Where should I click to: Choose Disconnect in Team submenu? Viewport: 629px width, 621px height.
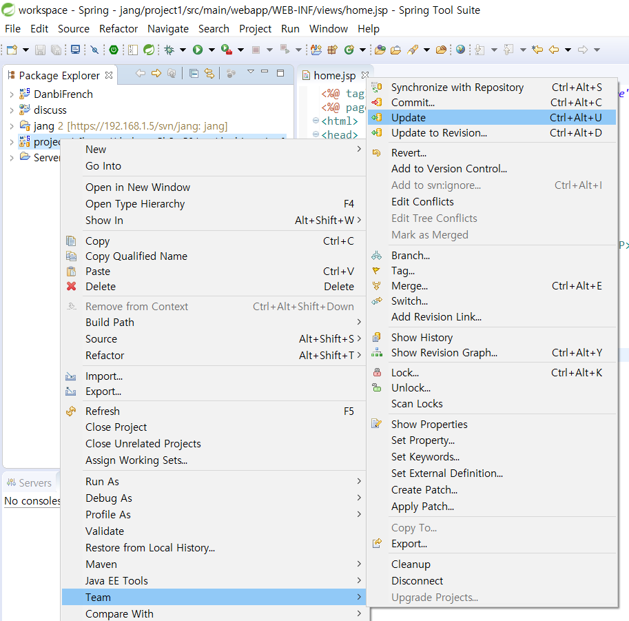coord(492,580)
